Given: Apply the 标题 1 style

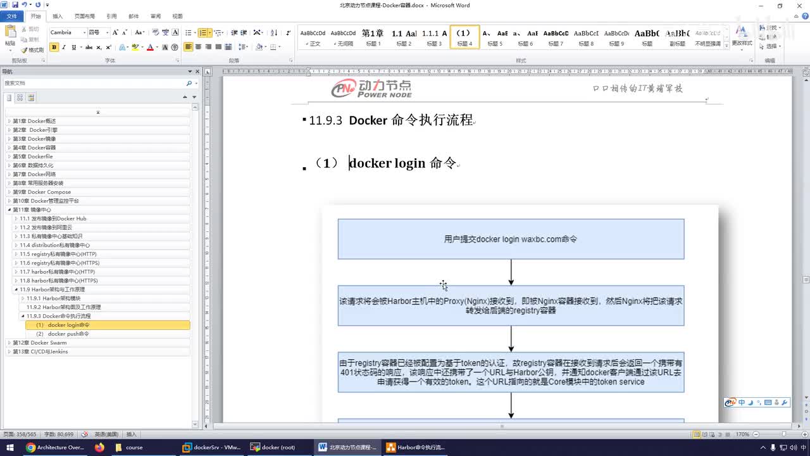Looking at the screenshot, I should [x=373, y=37].
